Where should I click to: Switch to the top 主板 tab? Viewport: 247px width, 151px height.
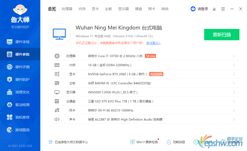click(x=108, y=9)
